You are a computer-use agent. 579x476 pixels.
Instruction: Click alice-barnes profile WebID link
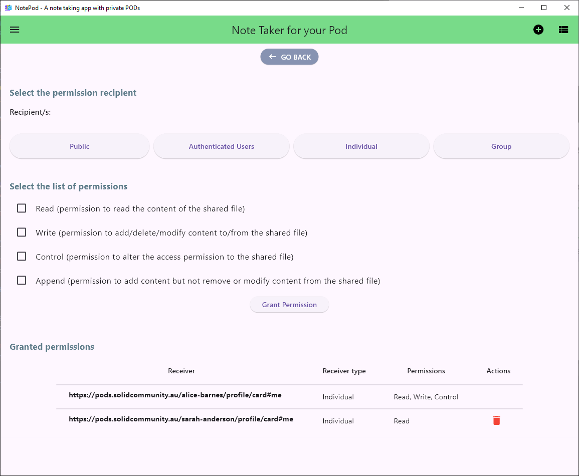(x=175, y=395)
